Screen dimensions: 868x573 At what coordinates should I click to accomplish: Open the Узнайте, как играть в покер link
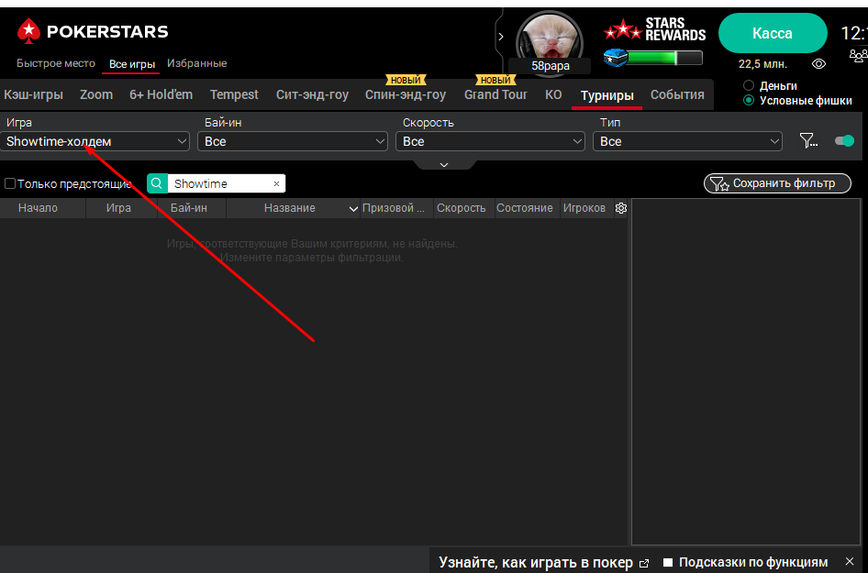[x=543, y=563]
